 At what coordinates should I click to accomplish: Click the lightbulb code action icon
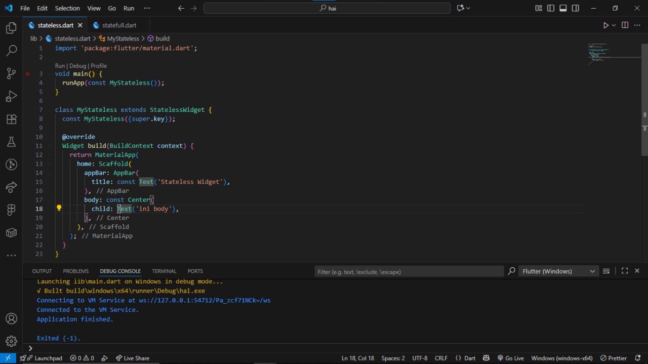[x=59, y=208]
